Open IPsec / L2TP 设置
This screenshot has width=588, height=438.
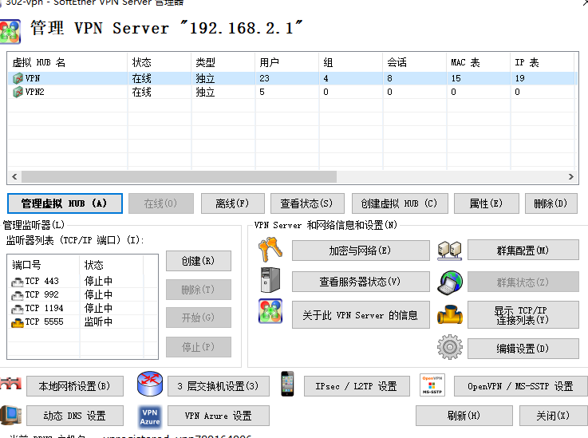click(x=357, y=386)
